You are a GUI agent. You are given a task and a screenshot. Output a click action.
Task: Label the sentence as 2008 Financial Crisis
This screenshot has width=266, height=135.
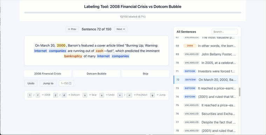(x=48, y=73)
